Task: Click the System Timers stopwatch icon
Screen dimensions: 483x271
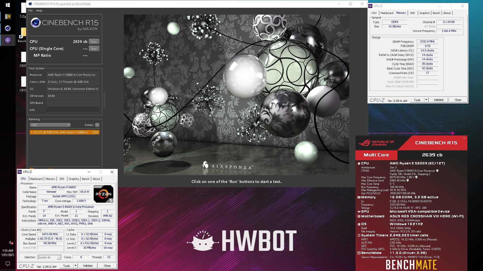Action: [359, 235]
